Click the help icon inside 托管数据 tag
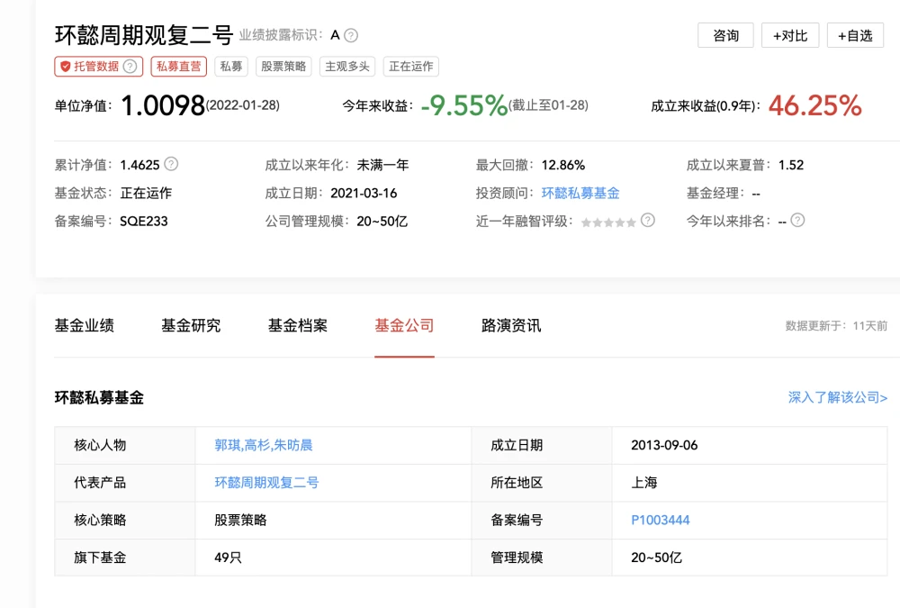Viewport: 900px width, 608px height. pyautogui.click(x=130, y=66)
